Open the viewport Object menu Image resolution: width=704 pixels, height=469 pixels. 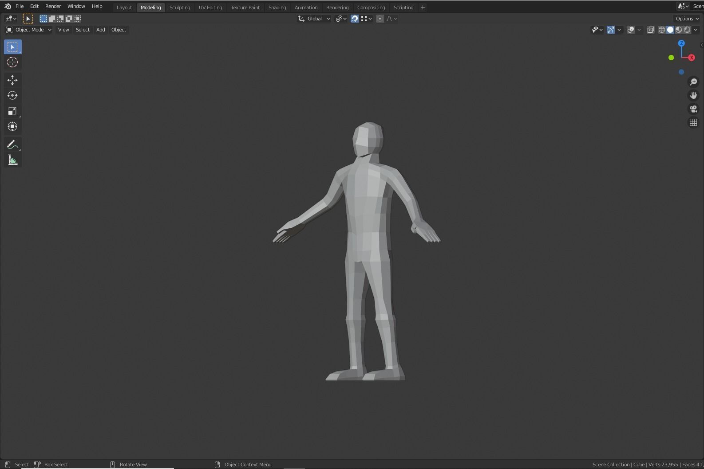[119, 30]
